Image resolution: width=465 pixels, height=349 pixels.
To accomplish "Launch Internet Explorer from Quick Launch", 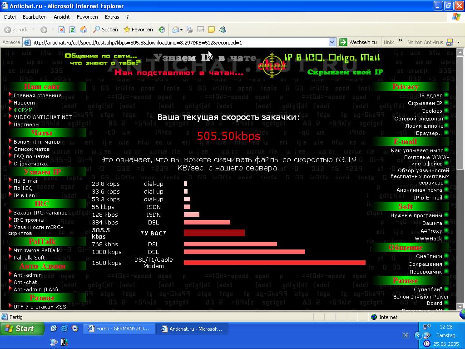I will (x=64, y=329).
